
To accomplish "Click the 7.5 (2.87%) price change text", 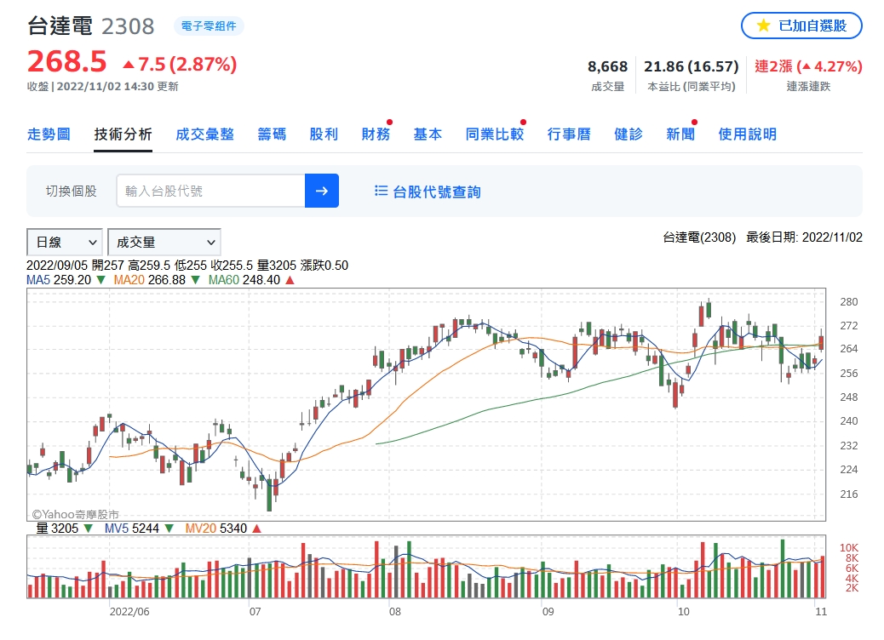I will 180,64.
